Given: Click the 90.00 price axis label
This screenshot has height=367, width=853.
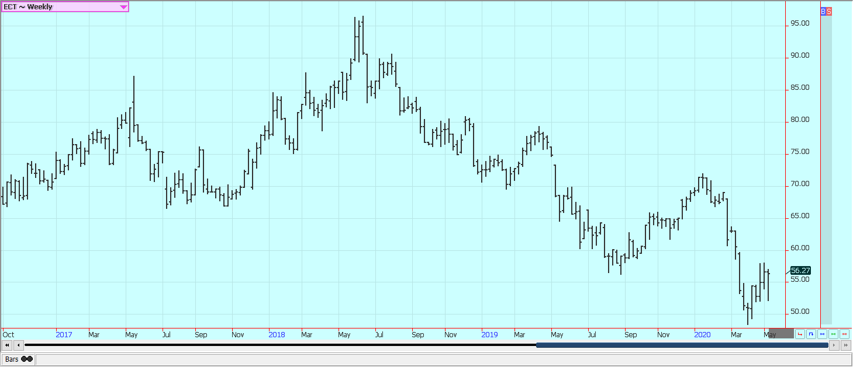Looking at the screenshot, I should (800, 55).
